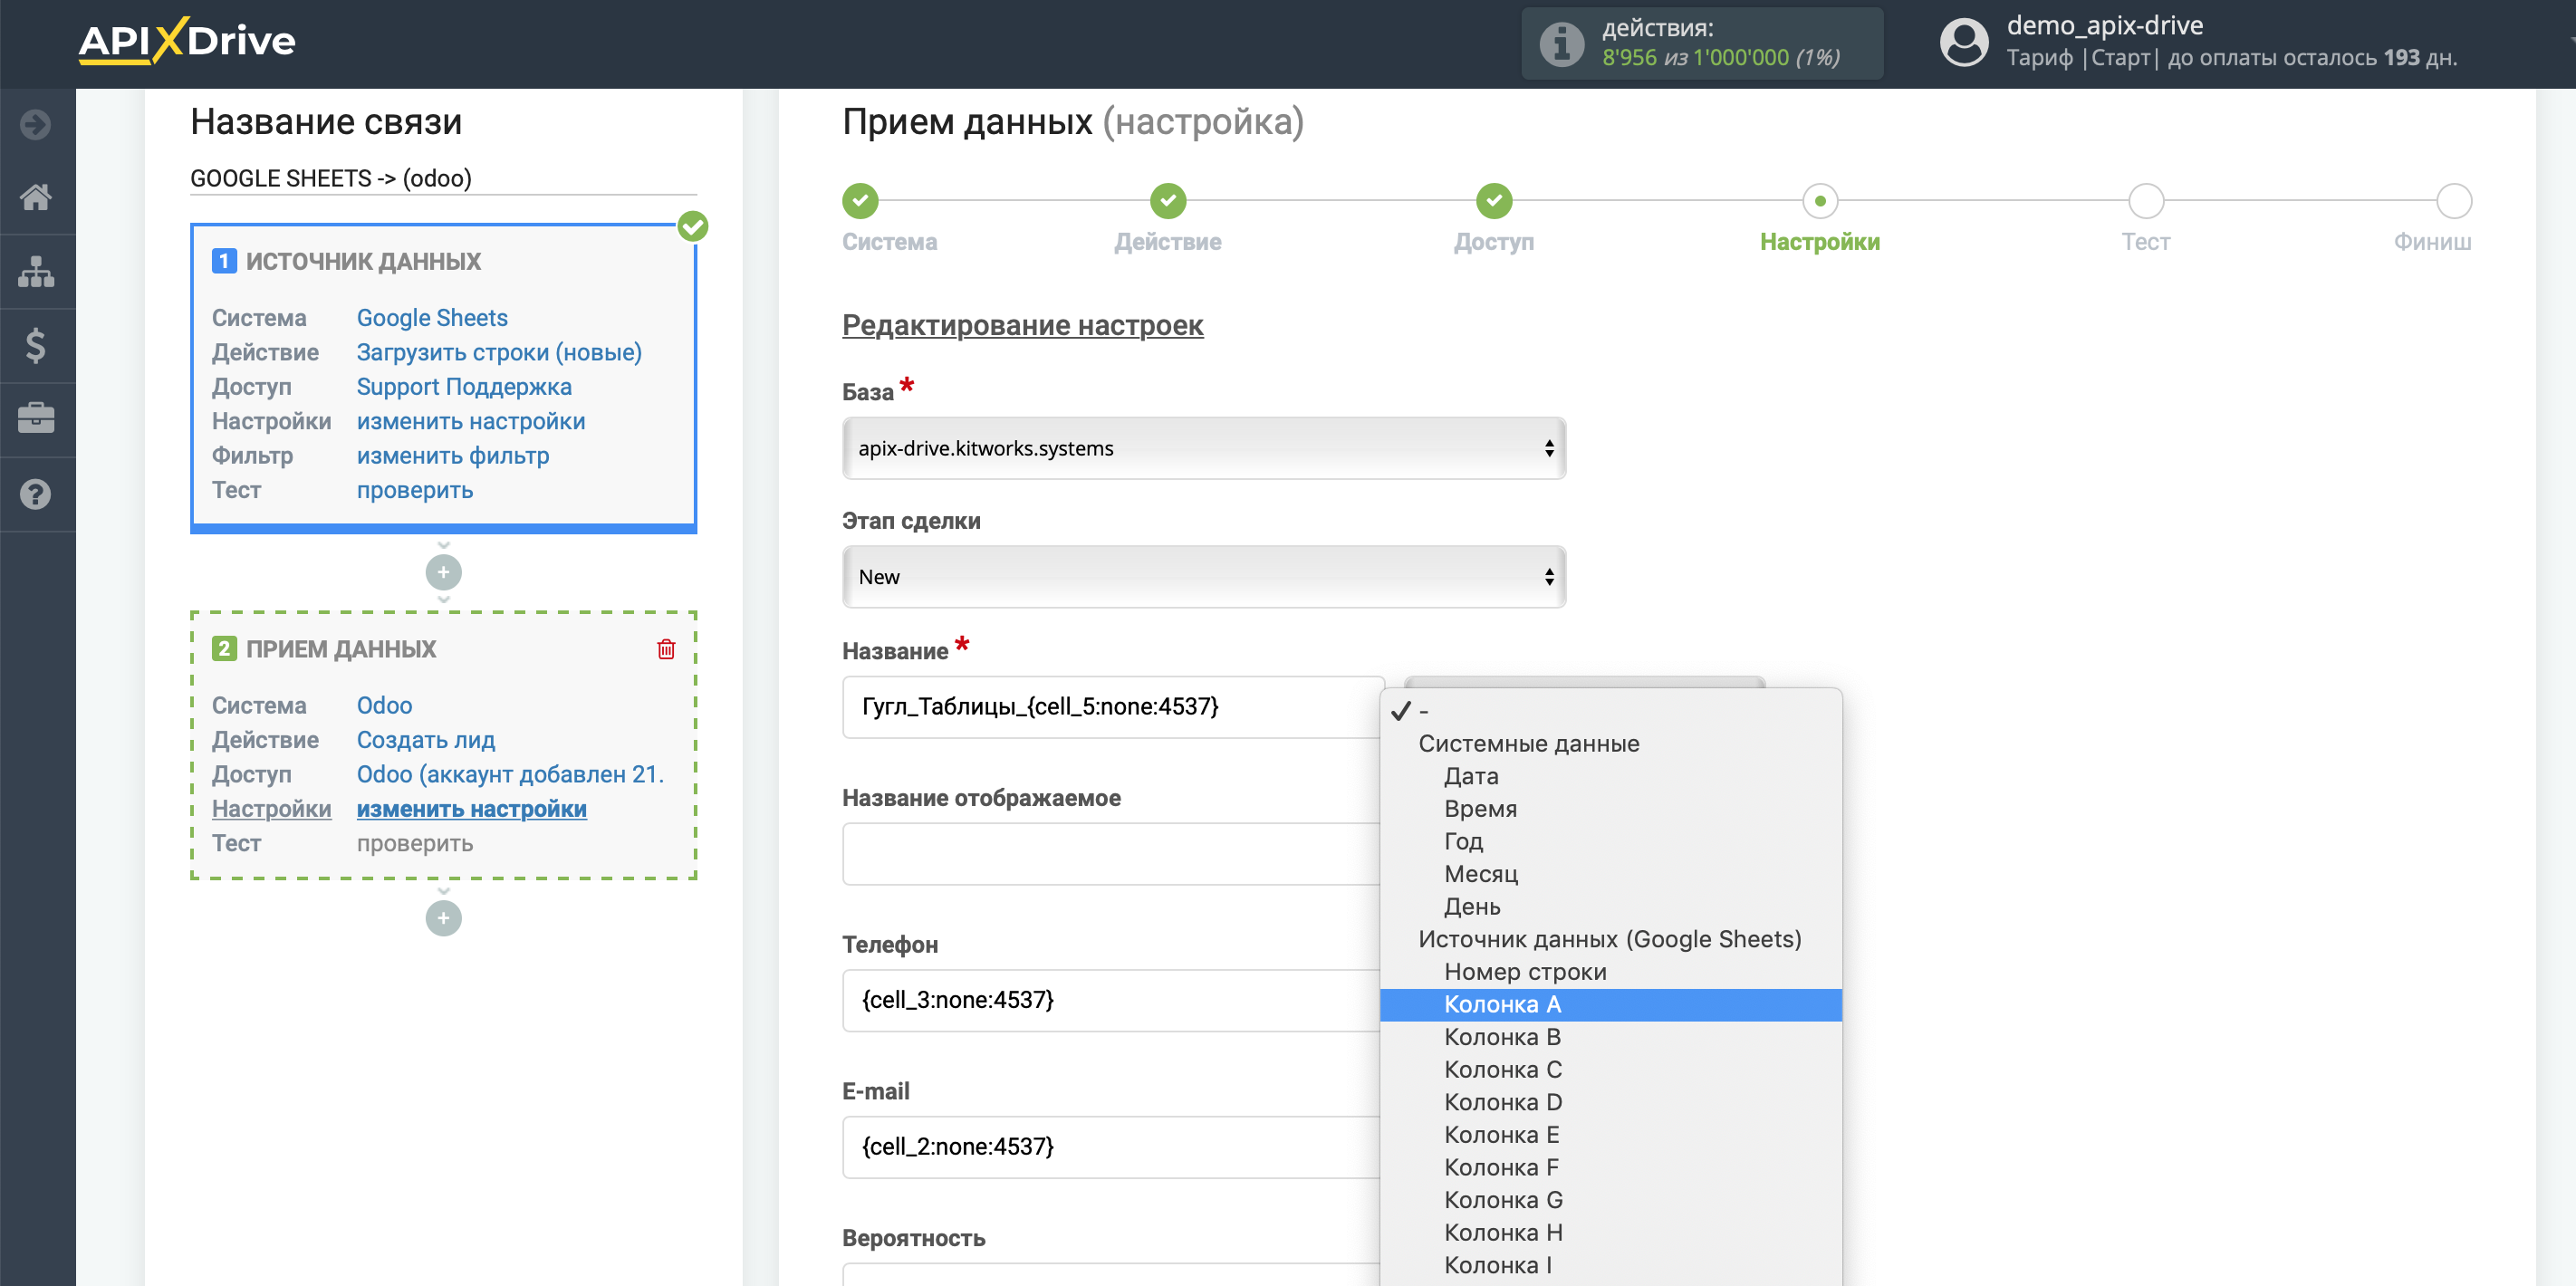Open the Этап сделки dropdown
The height and width of the screenshot is (1286, 2576).
tap(1204, 577)
